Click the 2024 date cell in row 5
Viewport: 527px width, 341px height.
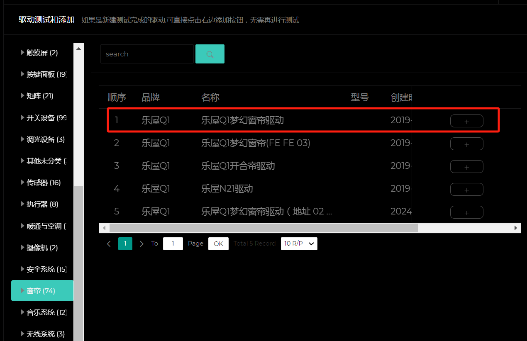401,212
